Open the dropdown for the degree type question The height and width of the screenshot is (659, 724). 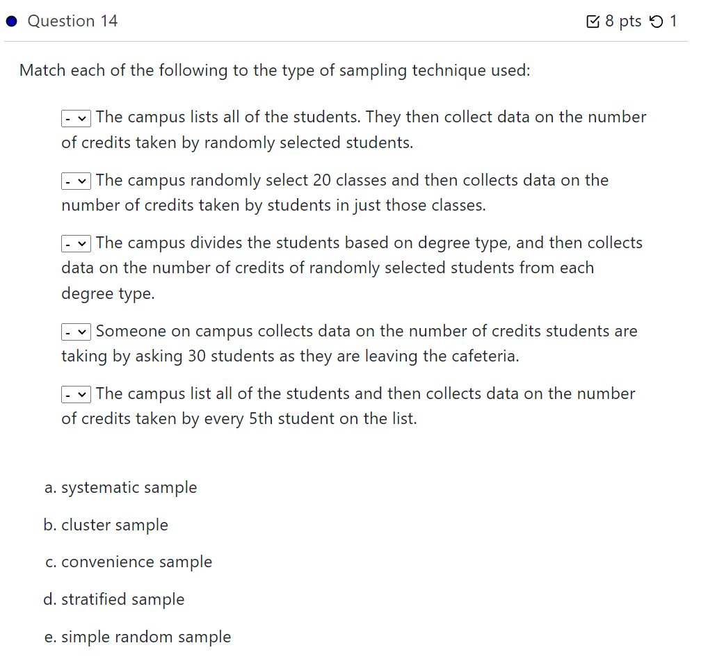coord(75,243)
